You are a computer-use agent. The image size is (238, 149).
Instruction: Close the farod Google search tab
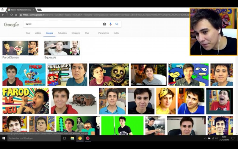tap(34, 10)
